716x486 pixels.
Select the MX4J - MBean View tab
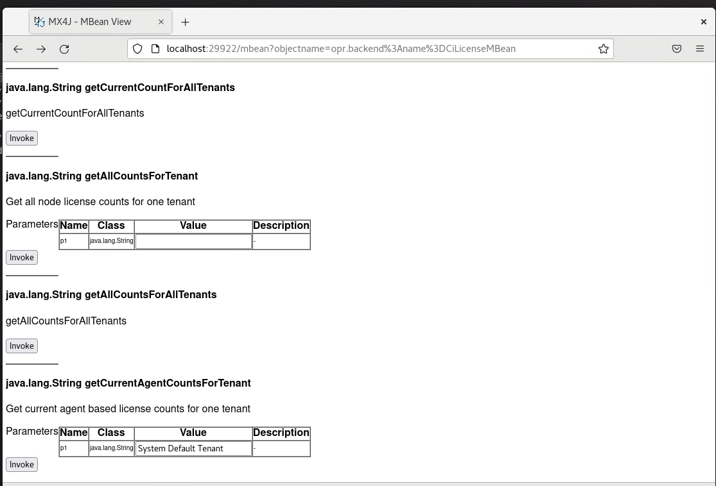click(x=96, y=21)
